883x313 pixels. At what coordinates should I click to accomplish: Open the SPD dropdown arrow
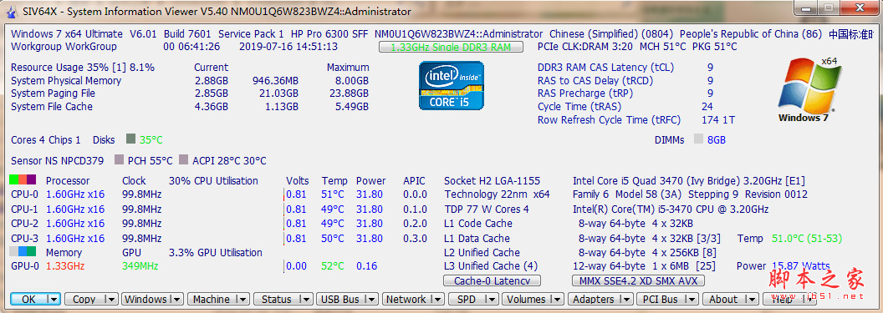pos(492,300)
